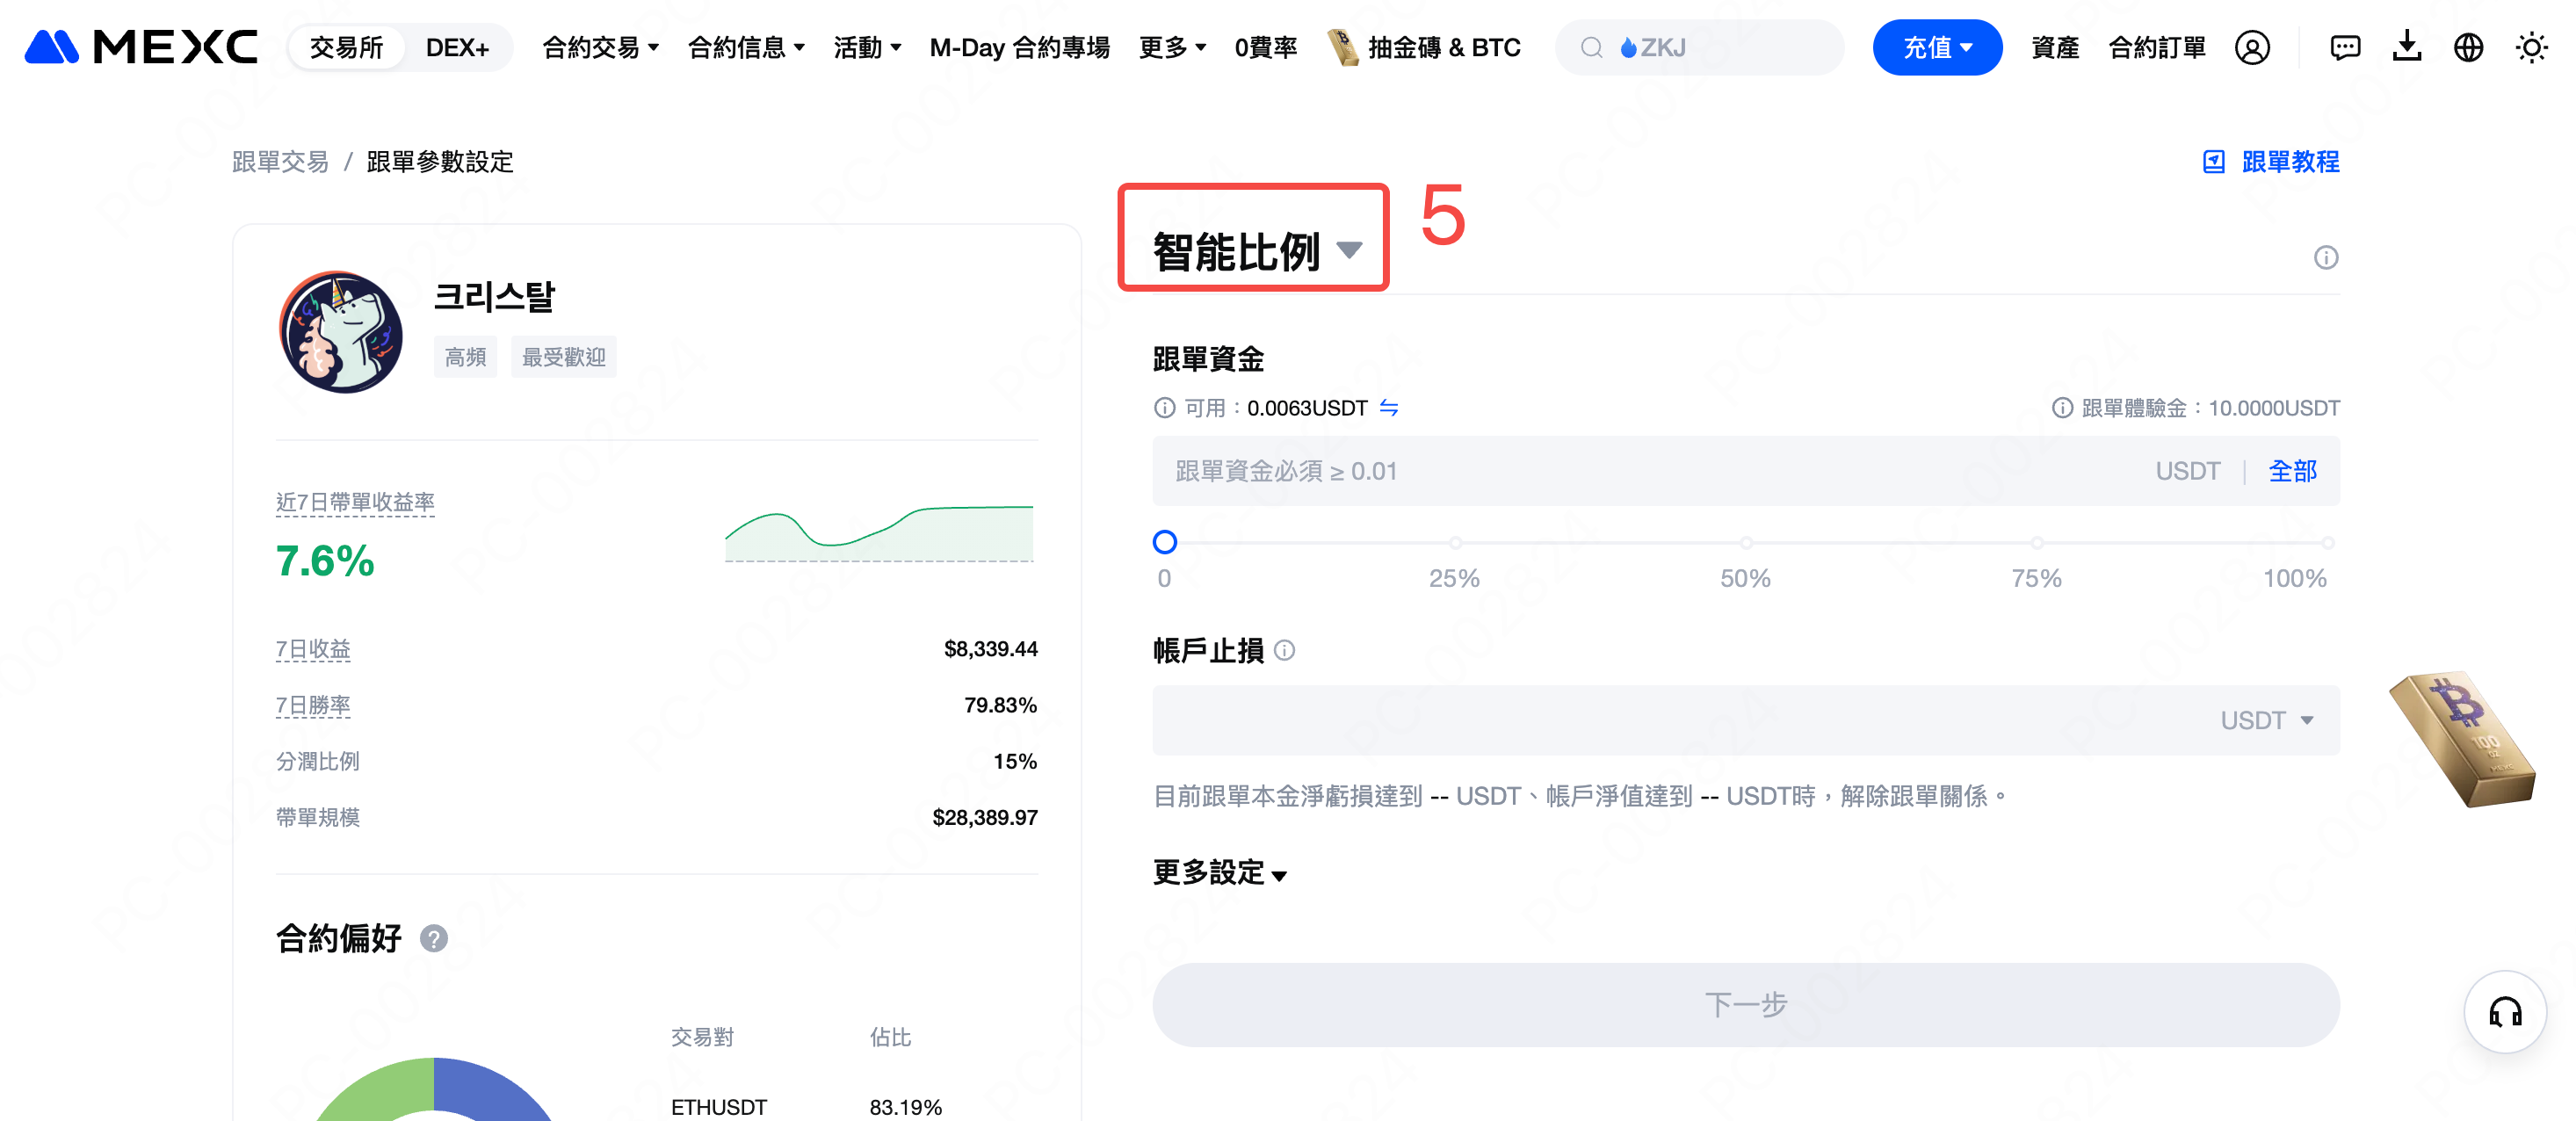The width and height of the screenshot is (2576, 1121).
Task: Open the 智能比例 mode dropdown
Action: click(x=1256, y=250)
